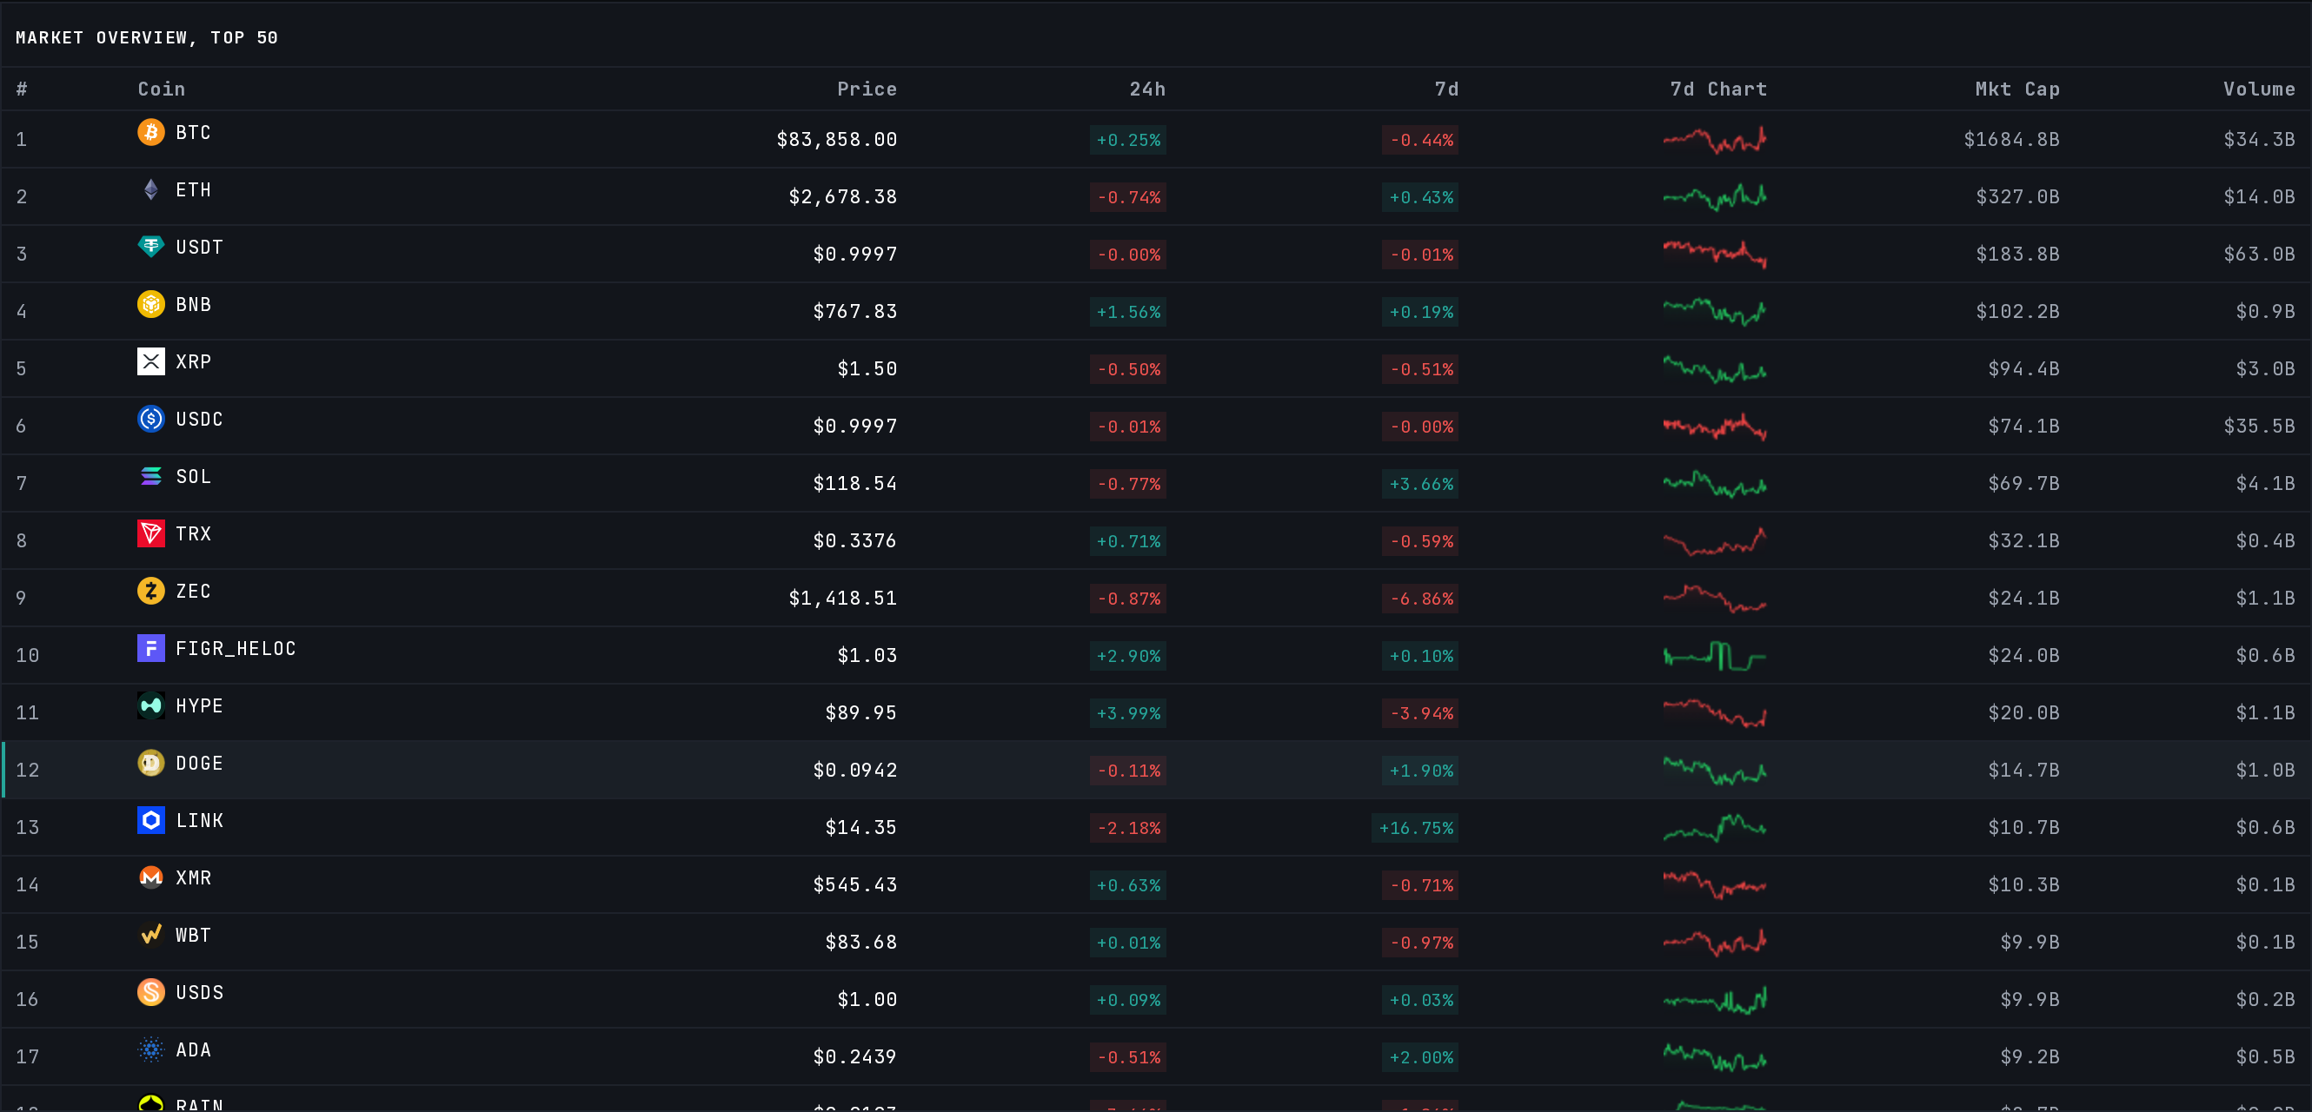This screenshot has width=2312, height=1112.
Task: Click the 7d Chart column header
Action: coord(1718,89)
